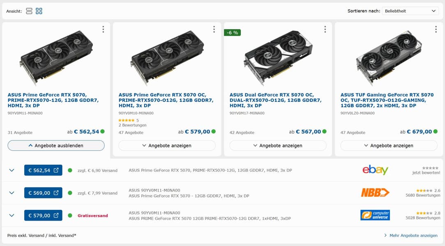Screen dimensions: 445x246
Task: Open options menu for ASUS Prime RTX 5070
Action: [103, 29]
